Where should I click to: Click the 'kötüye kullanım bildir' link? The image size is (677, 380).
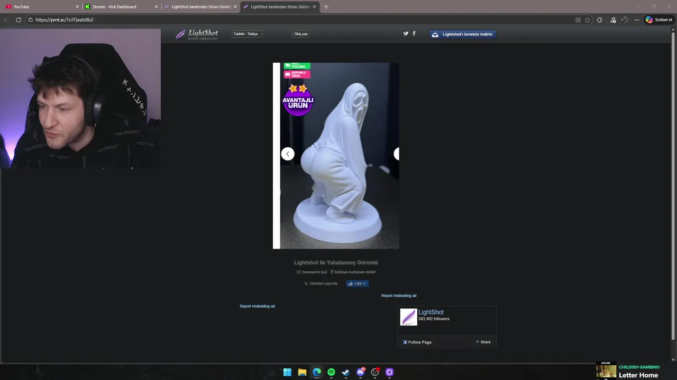pos(353,272)
